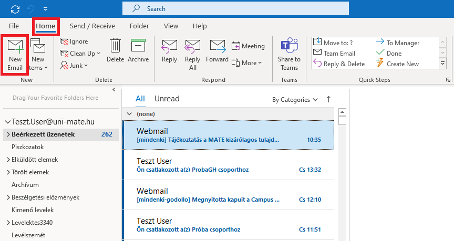The image size is (454, 241).
Task: Expand the Quick Steps gallery
Action: pos(443,64)
